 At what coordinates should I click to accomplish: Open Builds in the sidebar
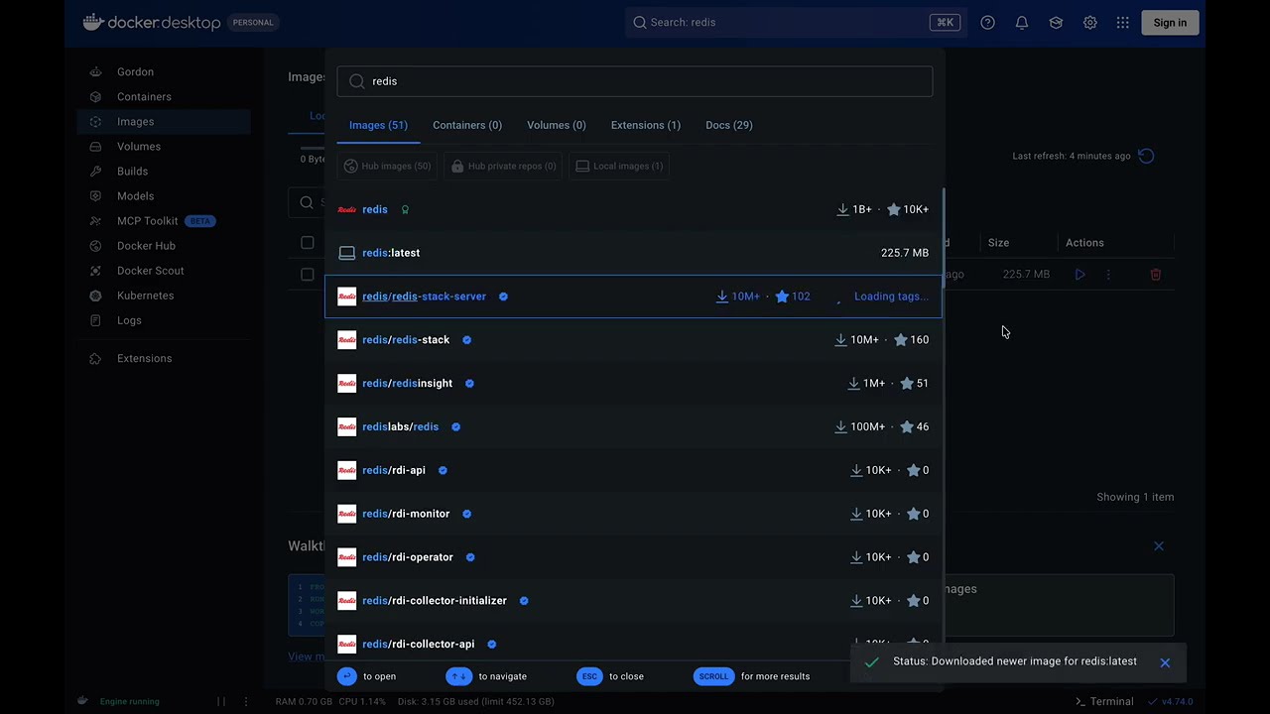[132, 172]
